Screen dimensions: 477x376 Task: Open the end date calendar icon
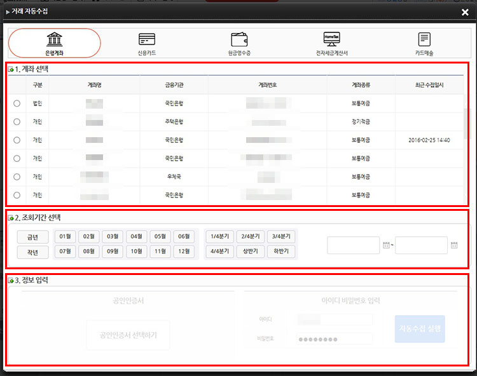tap(454, 245)
